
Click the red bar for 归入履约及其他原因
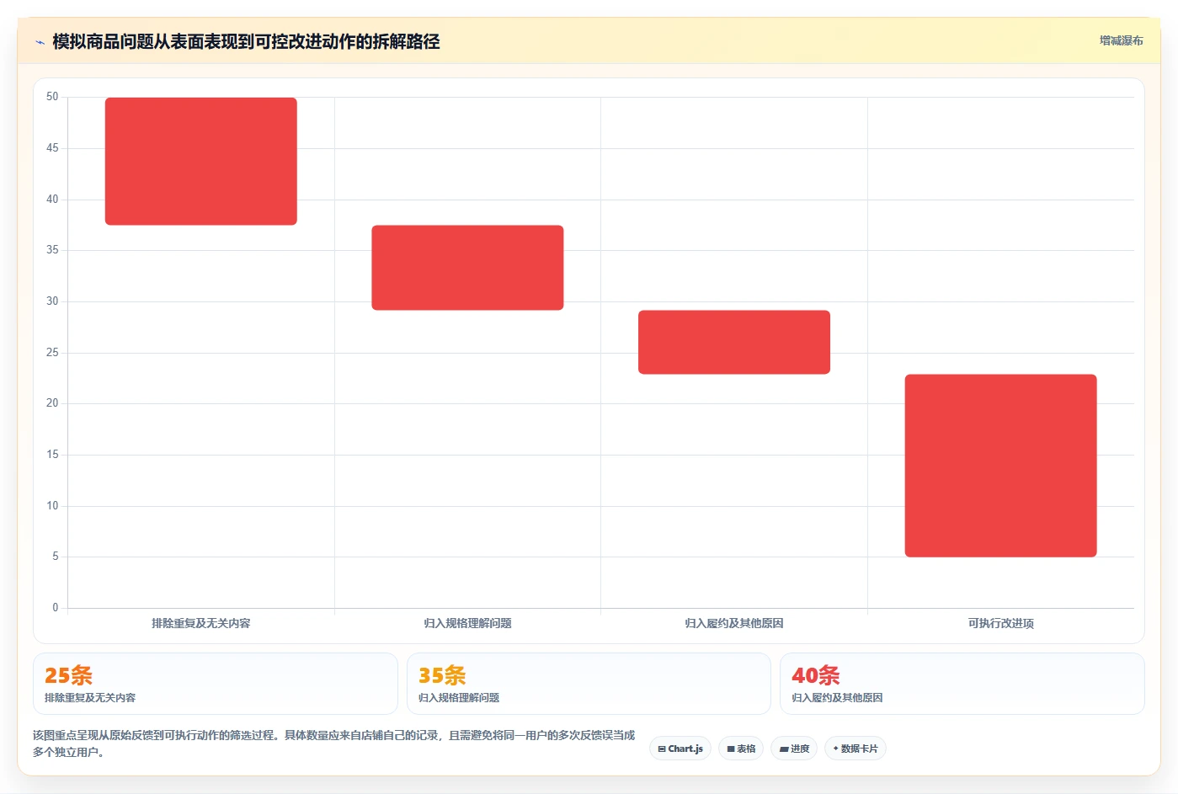tap(734, 342)
